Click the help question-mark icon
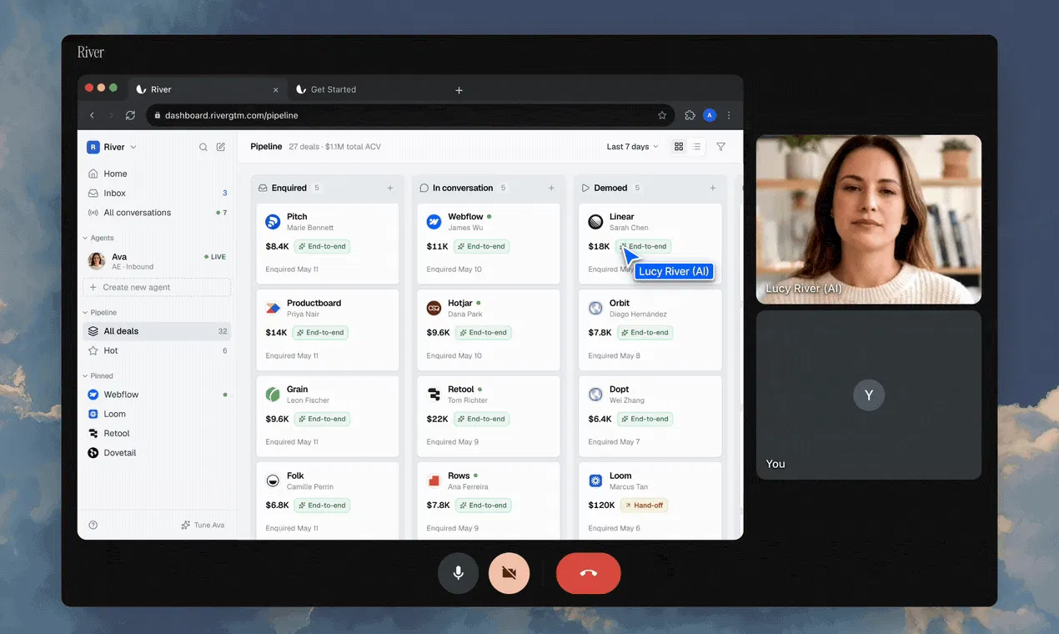This screenshot has height=634, width=1059. pos(93,525)
